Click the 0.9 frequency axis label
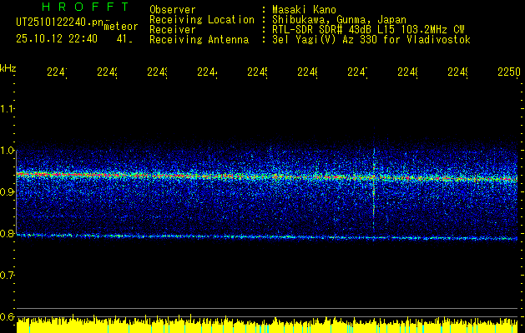Image resolution: width=525 pixels, height=333 pixels. [8, 192]
